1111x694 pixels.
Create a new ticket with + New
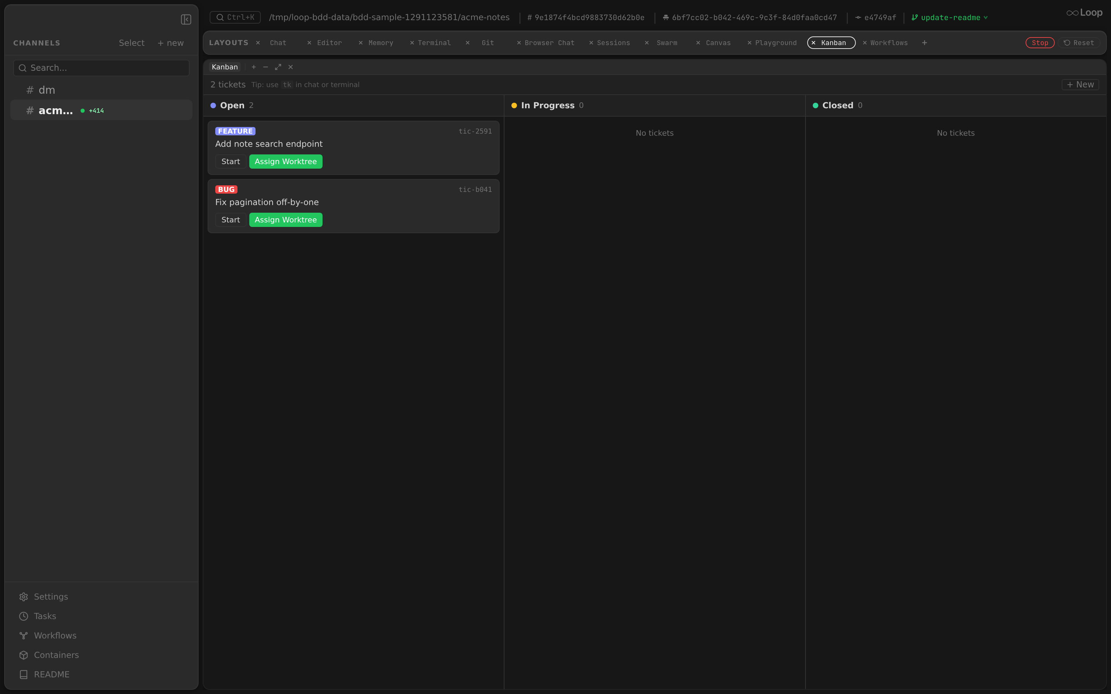(x=1080, y=84)
